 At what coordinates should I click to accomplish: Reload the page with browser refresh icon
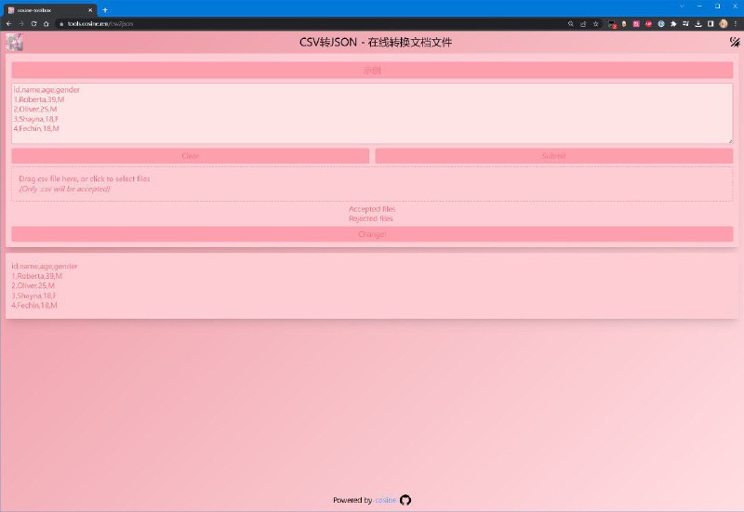click(34, 23)
